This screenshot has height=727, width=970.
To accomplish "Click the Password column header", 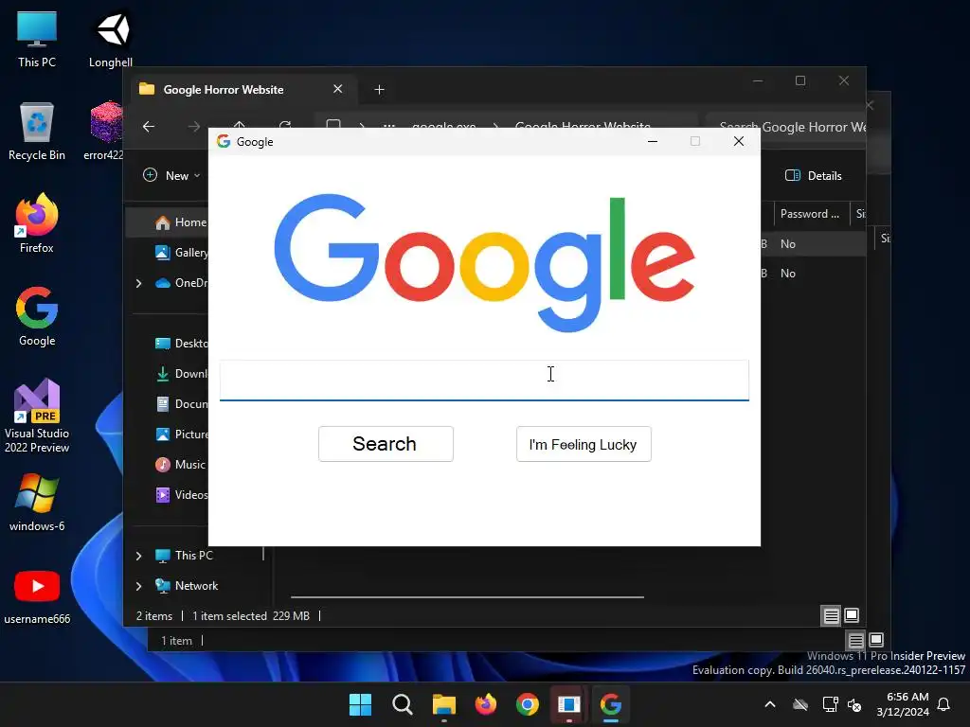I will coord(810,214).
